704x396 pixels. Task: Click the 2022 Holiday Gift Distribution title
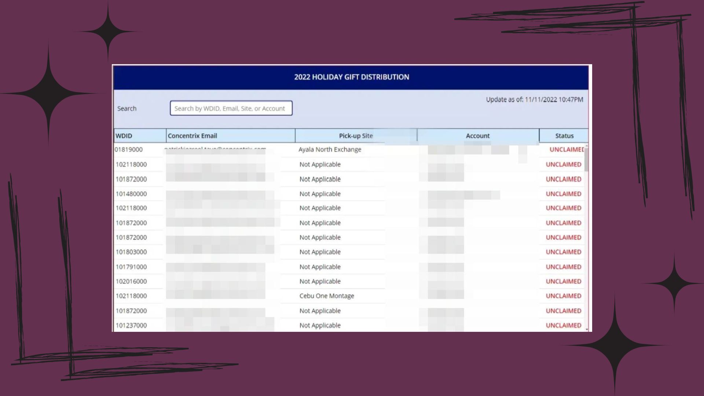pos(351,77)
